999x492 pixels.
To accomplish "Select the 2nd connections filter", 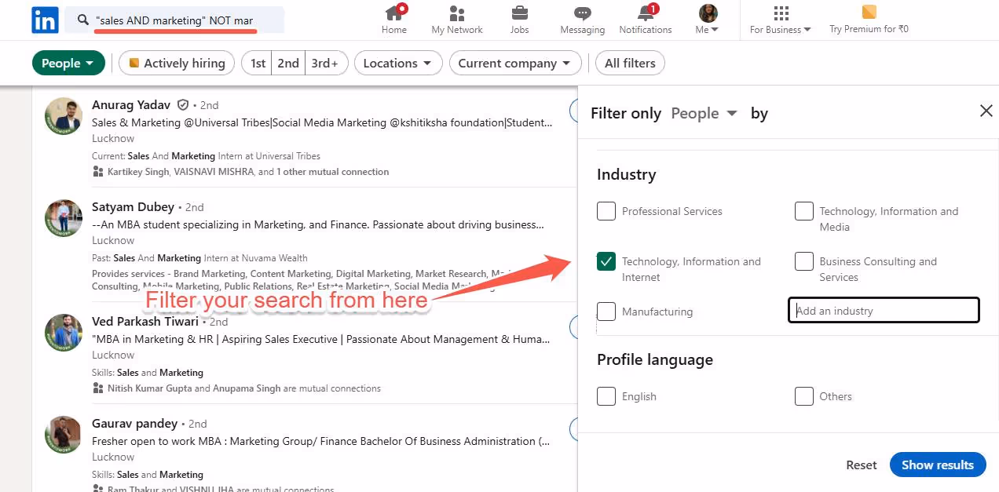I will click(288, 63).
